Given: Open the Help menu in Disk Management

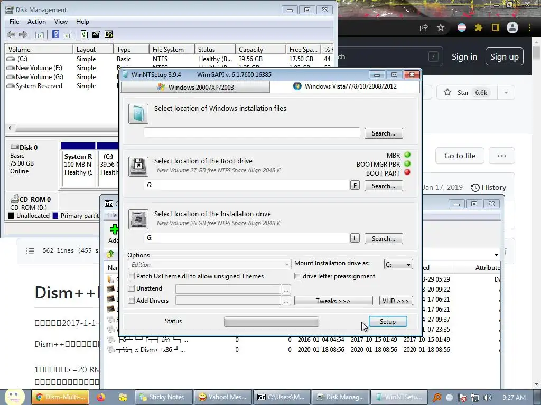Looking at the screenshot, I should coord(82,21).
